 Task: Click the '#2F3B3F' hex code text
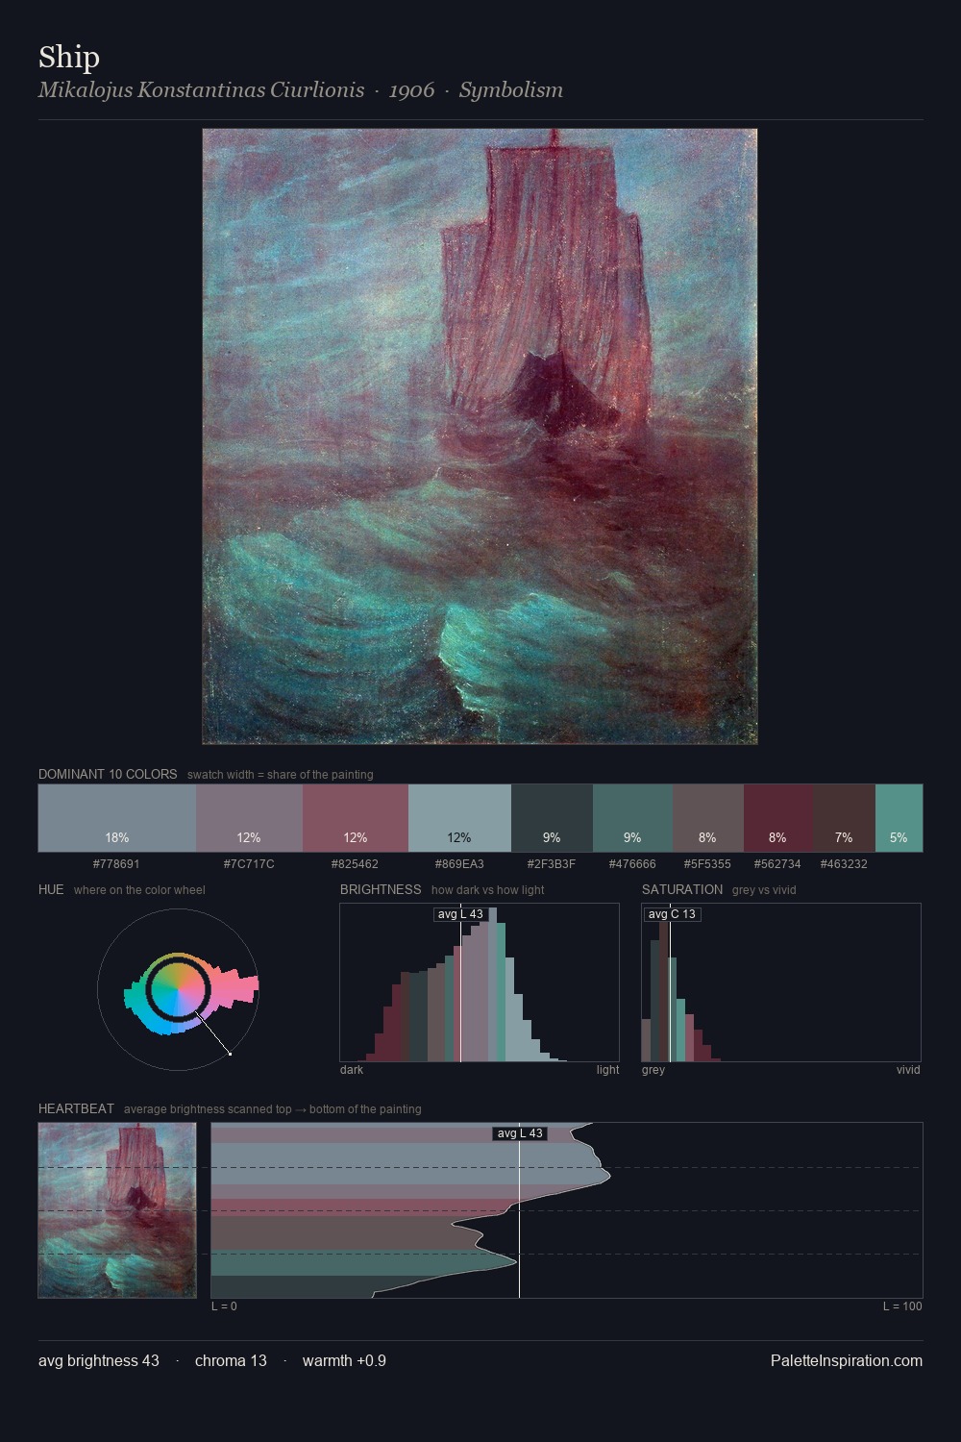point(552,864)
